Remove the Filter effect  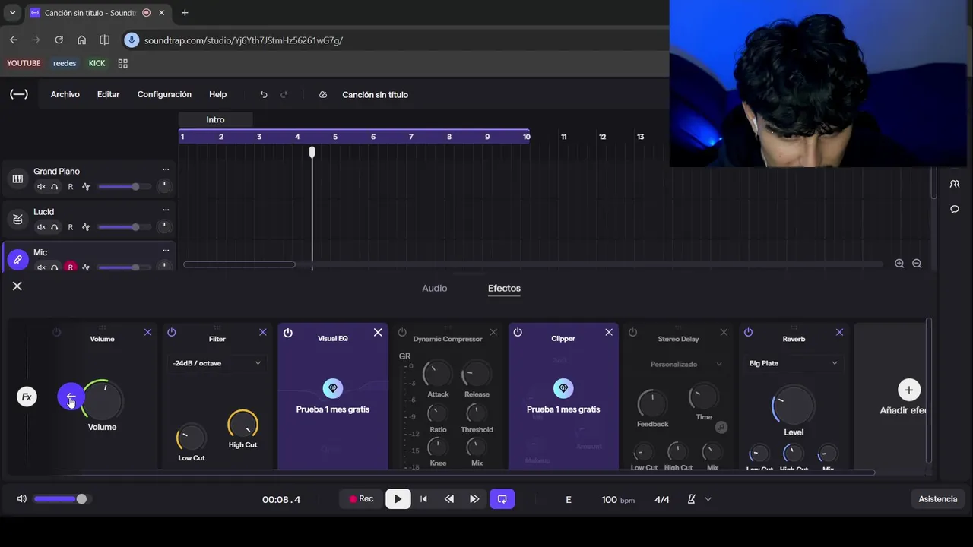point(263,332)
